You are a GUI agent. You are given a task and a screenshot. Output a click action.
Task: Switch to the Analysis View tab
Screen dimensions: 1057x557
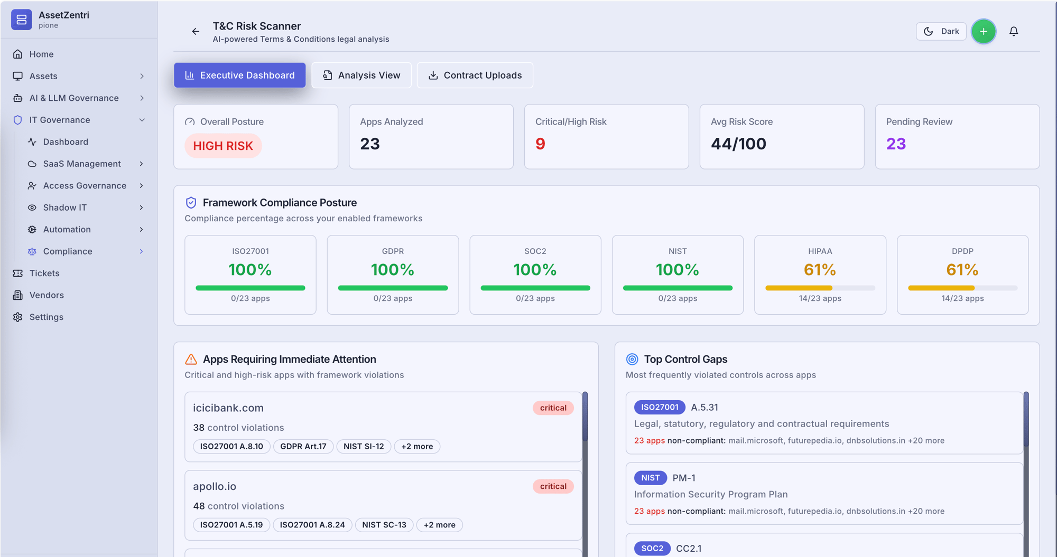click(x=361, y=75)
